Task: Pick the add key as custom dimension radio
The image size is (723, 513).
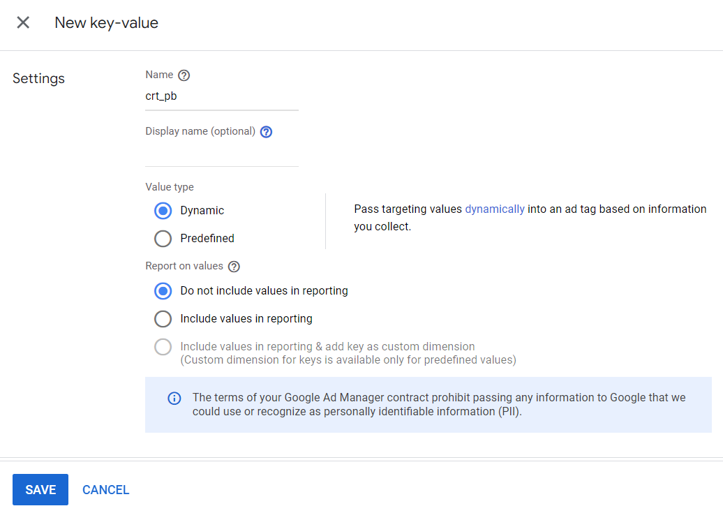Action: click(x=163, y=347)
